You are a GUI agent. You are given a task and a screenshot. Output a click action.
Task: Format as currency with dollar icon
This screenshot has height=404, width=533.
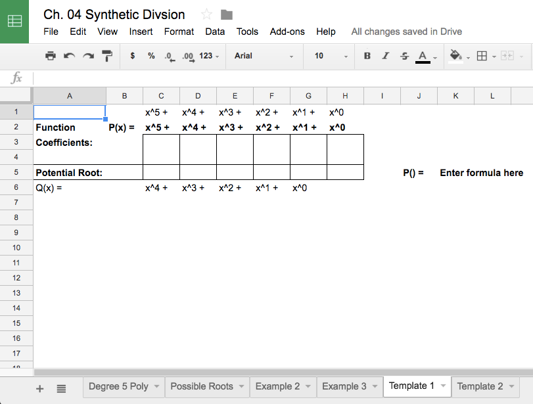coord(133,56)
